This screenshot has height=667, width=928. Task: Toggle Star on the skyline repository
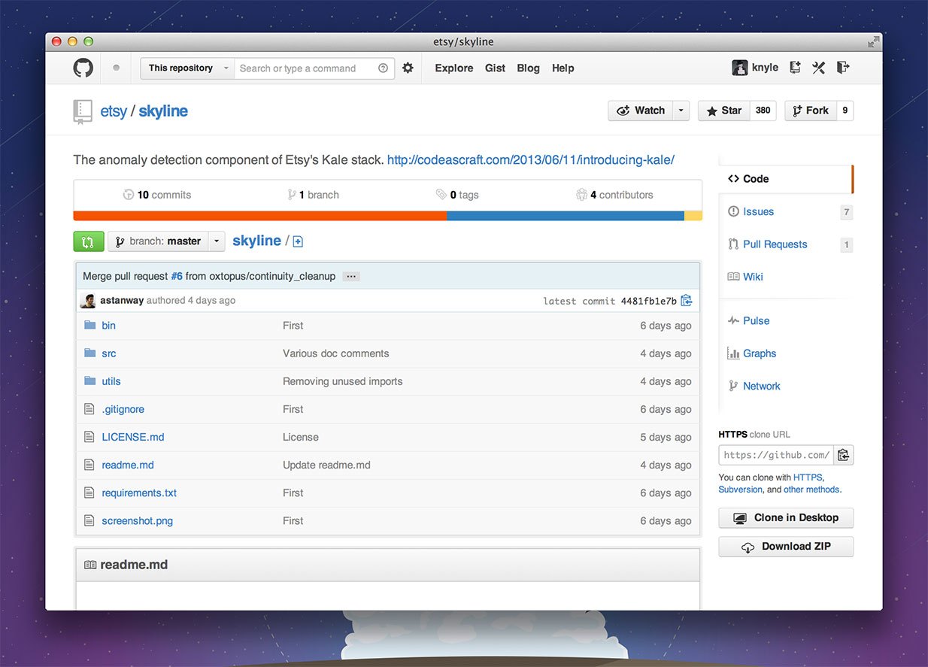[723, 111]
